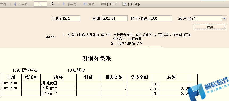Click the 期初余额 cell
This screenshot has height=101, width=229.
[x=59, y=83]
